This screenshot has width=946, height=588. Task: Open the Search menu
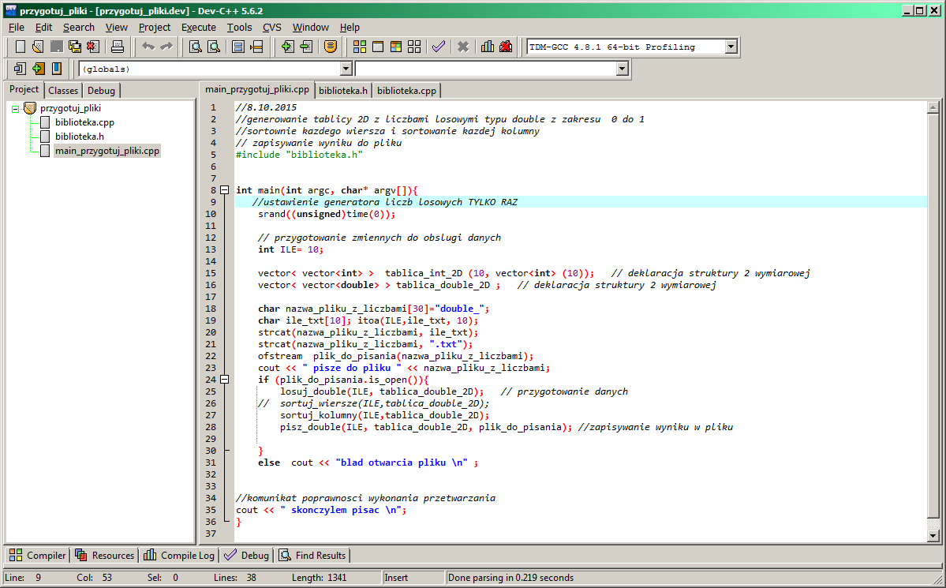[78, 27]
